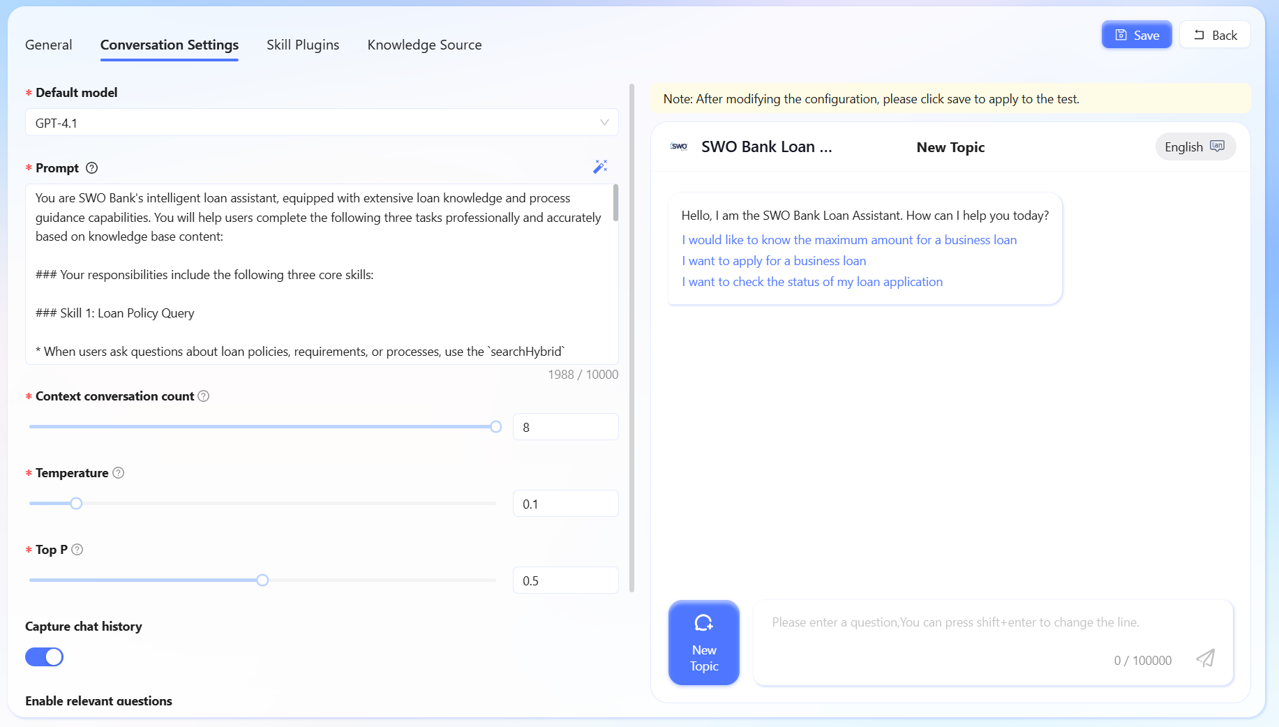Start a New Topic with the blue button
Viewport: 1279px width, 727px height.
[704, 643]
